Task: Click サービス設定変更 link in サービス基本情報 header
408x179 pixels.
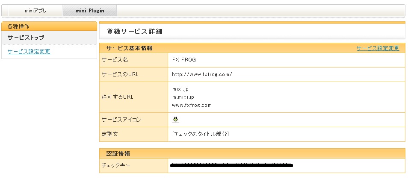Action: tap(378, 48)
